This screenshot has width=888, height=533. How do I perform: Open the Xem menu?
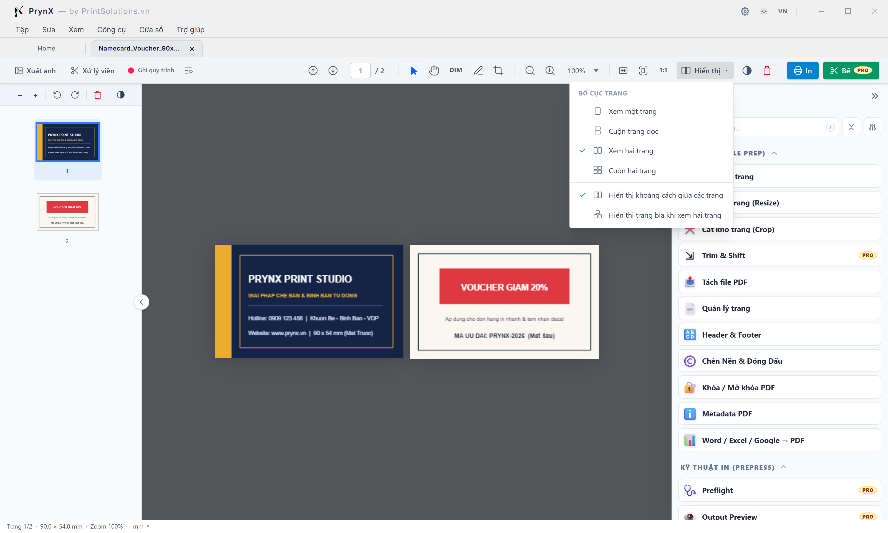coord(76,29)
